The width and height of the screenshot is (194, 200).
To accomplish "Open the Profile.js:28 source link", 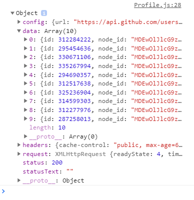I will 157,5.
